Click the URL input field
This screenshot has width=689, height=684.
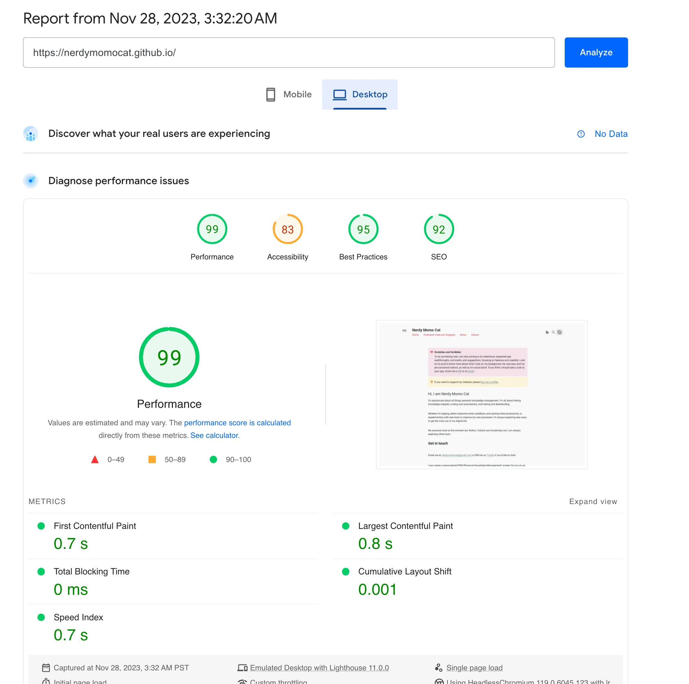click(x=288, y=53)
